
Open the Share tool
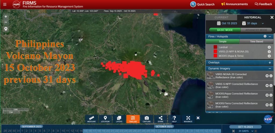[161, 119]
